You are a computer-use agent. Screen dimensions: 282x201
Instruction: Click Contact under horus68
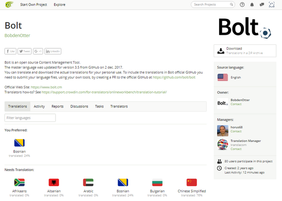(236, 132)
